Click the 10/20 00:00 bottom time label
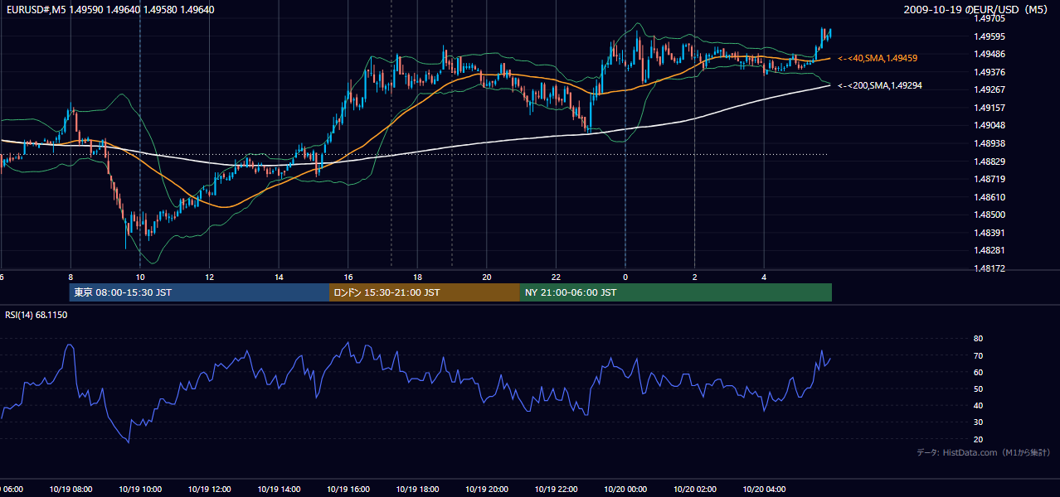The height and width of the screenshot is (497, 1060). [x=625, y=489]
